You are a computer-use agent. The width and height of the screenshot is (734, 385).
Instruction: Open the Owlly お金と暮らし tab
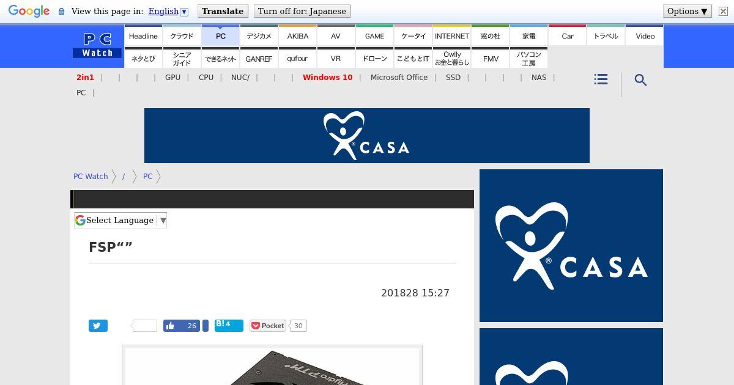[x=451, y=58]
